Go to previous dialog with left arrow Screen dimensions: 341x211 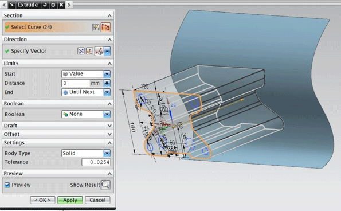coord(4,5)
